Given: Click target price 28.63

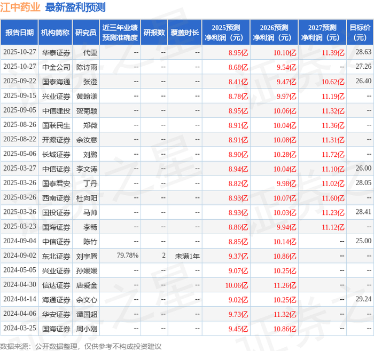Looking at the screenshot, I should [363, 52].
